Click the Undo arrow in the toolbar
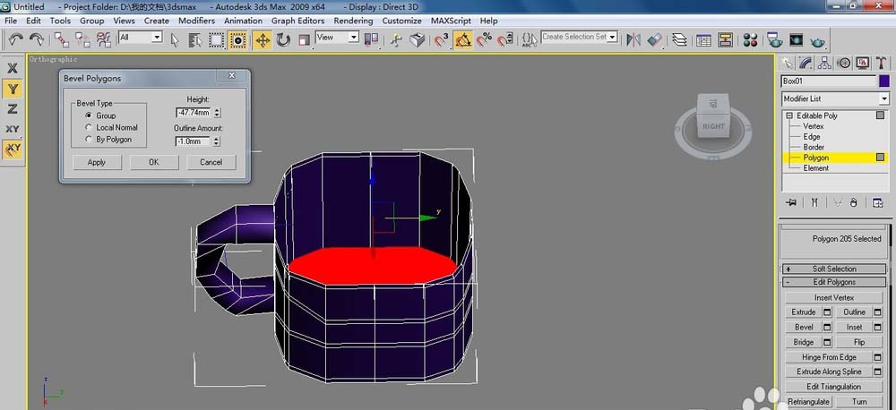This screenshot has width=896, height=410. tap(15, 39)
